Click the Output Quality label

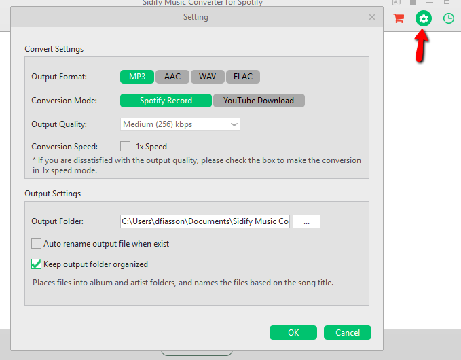tap(59, 124)
